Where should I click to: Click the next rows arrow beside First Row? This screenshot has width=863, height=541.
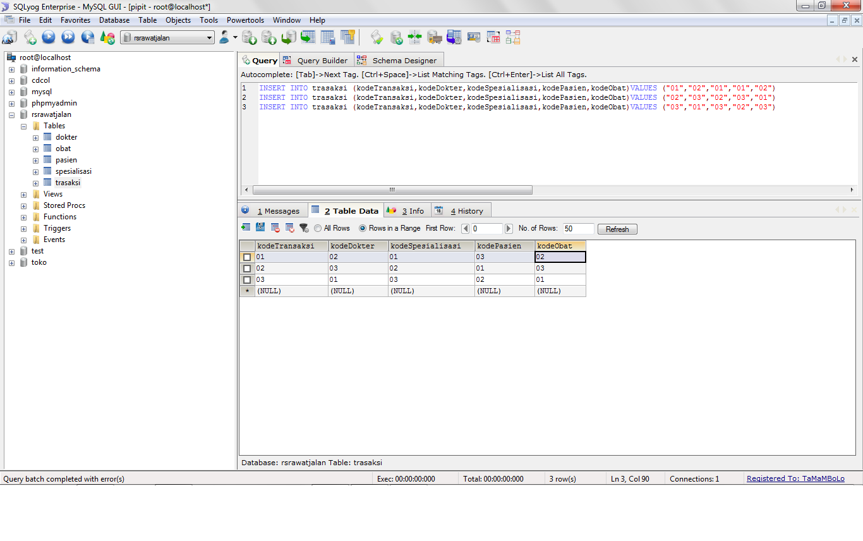click(509, 229)
